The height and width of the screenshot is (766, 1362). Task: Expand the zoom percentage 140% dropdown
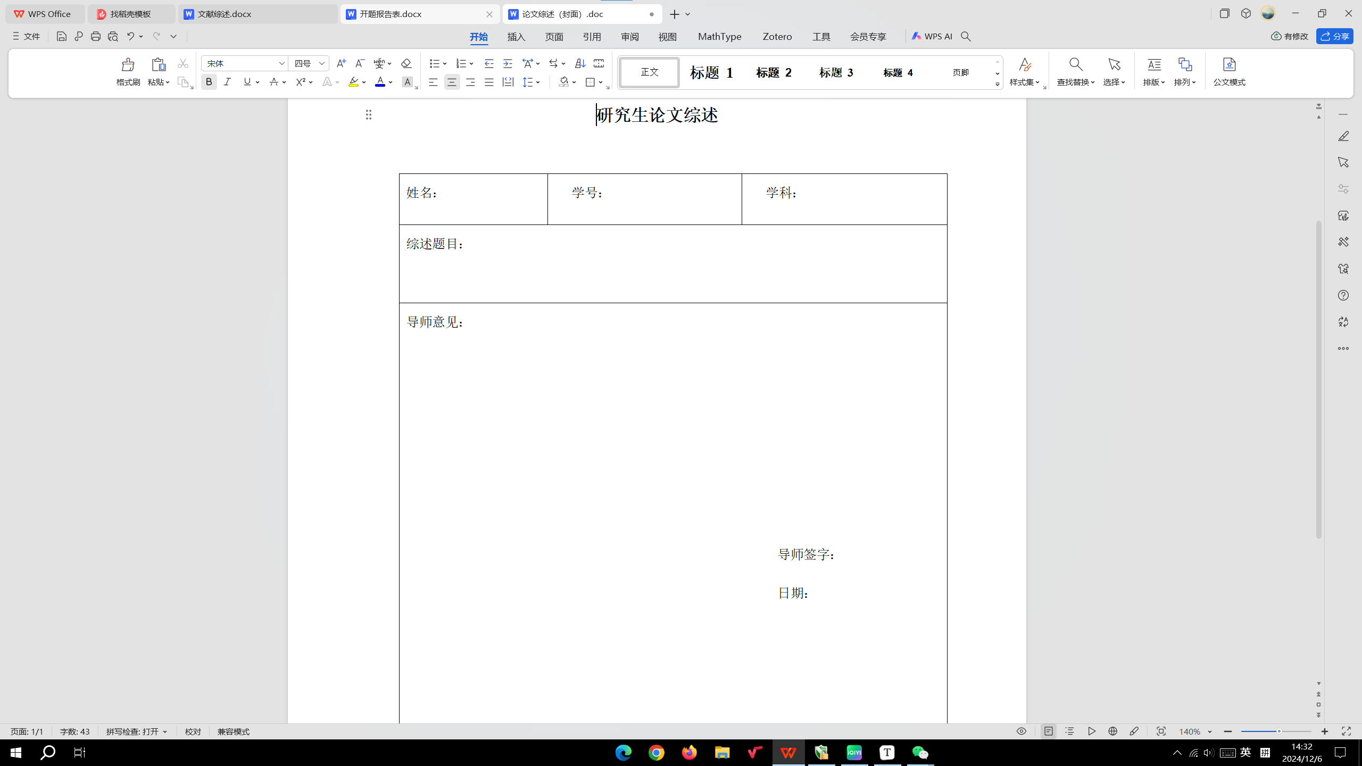1210,732
